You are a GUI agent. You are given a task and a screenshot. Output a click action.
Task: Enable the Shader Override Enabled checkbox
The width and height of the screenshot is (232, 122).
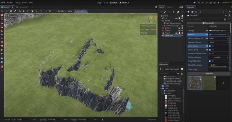(210, 53)
